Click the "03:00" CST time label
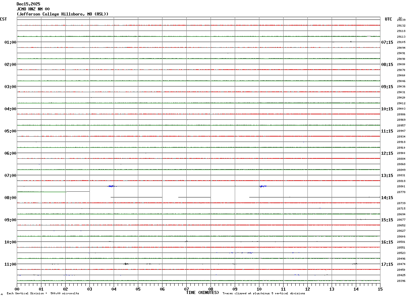 click(10, 86)
